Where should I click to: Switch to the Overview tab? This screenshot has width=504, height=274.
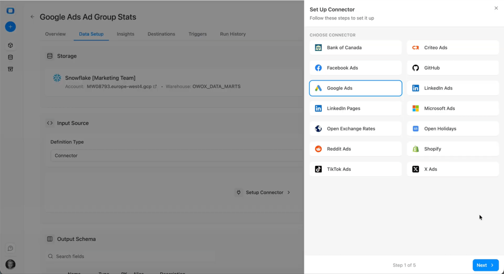(55, 34)
